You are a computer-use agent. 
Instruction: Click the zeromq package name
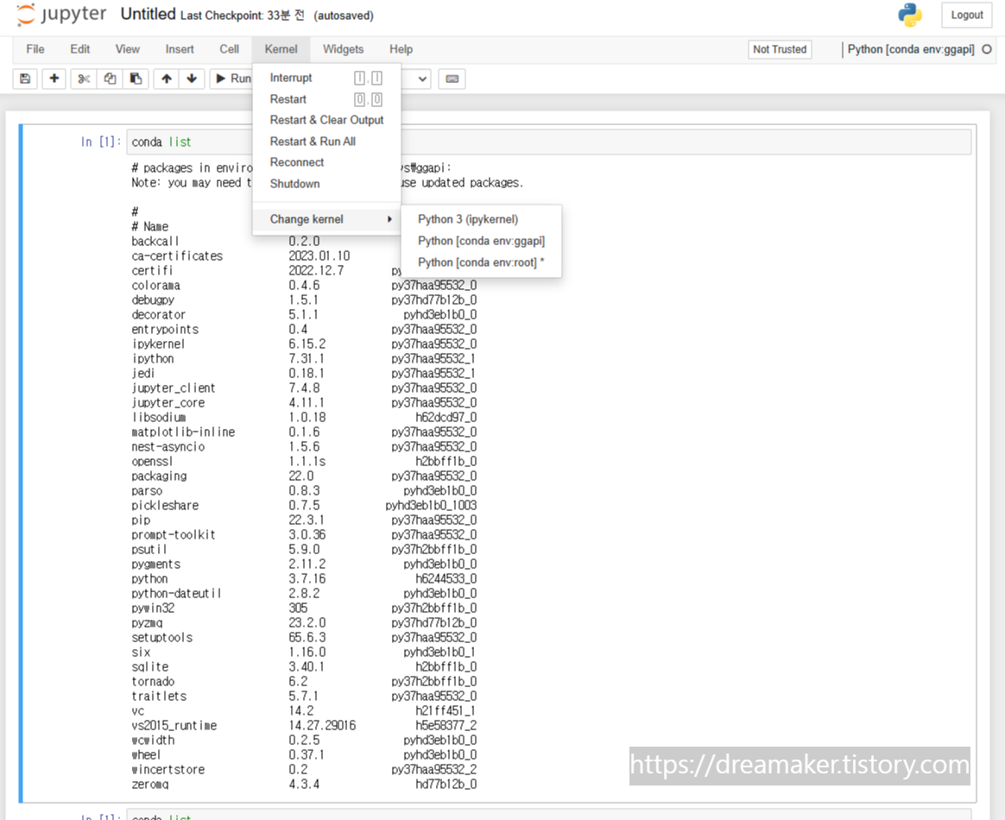[x=150, y=784]
